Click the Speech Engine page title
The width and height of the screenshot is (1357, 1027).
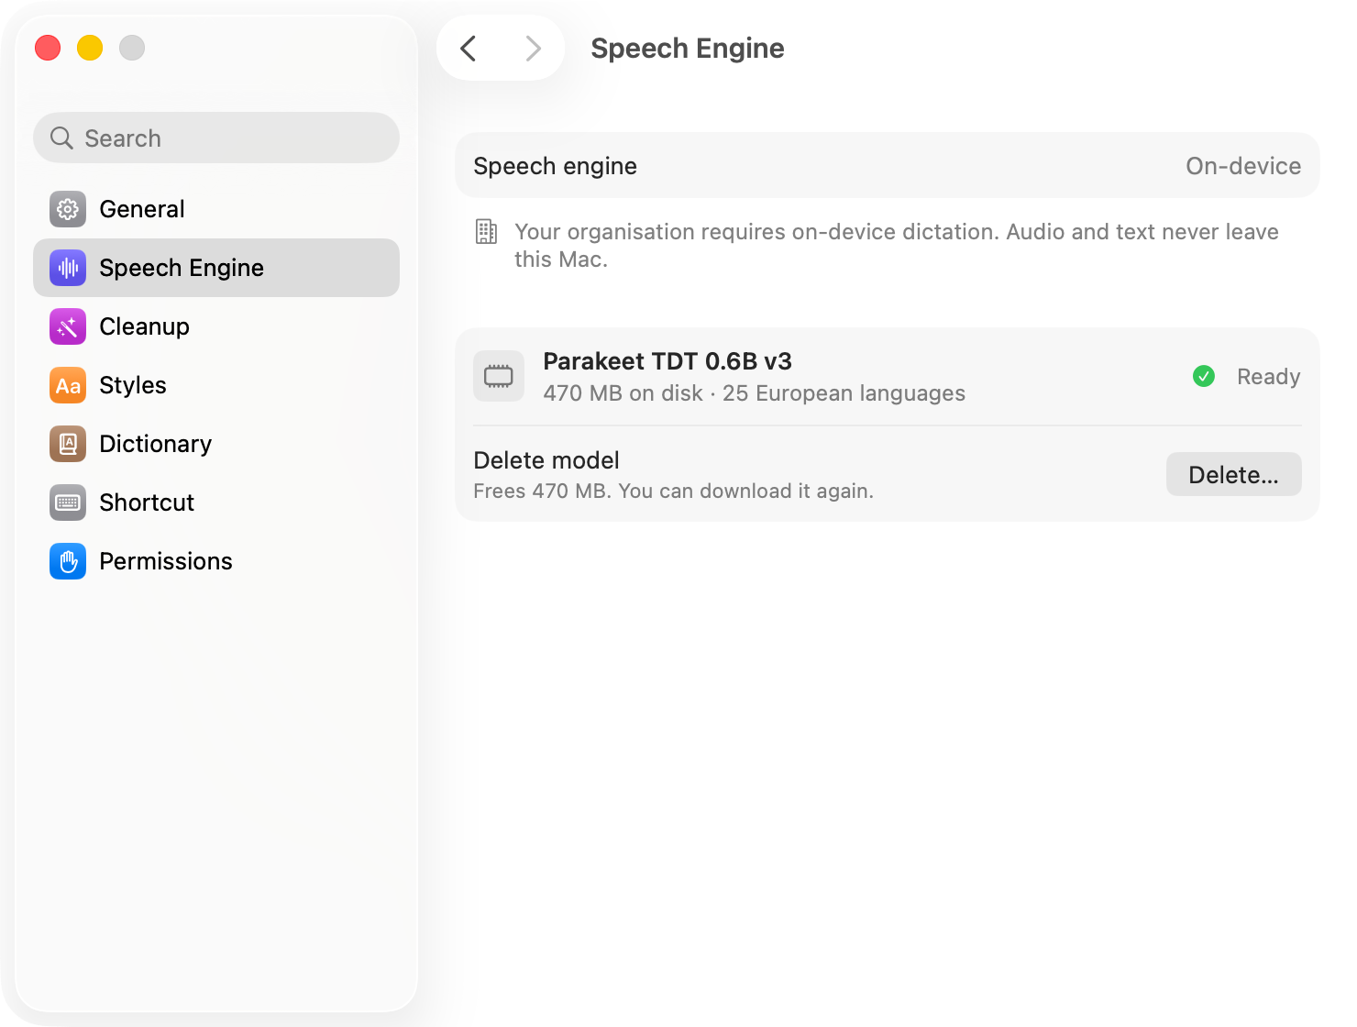pos(688,48)
